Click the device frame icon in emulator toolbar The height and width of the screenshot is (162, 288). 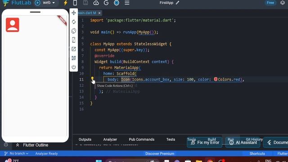tap(74, 40)
